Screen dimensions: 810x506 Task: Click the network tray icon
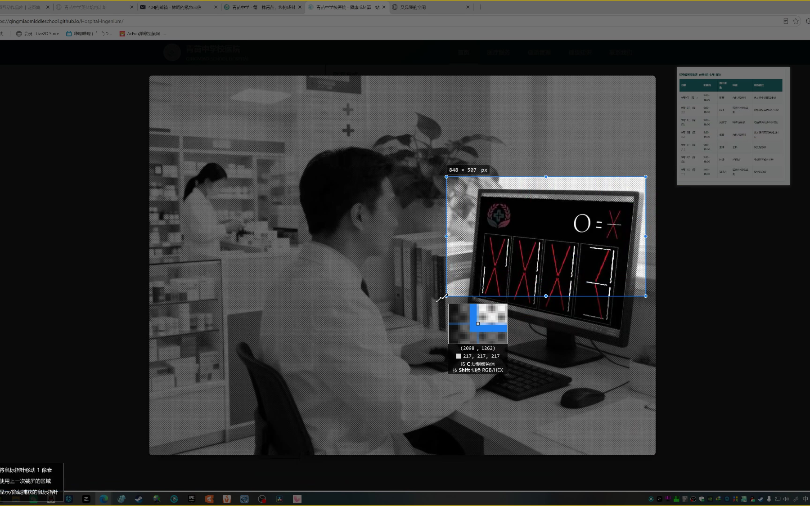(x=778, y=499)
